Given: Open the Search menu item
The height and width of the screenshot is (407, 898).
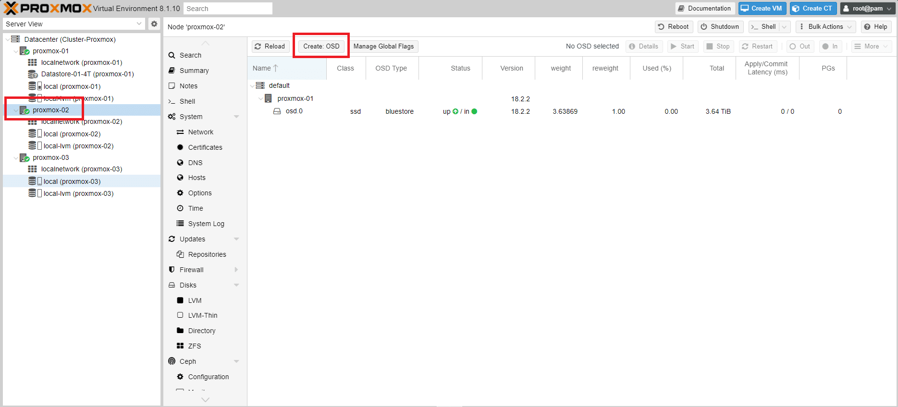Looking at the screenshot, I should point(205,55).
